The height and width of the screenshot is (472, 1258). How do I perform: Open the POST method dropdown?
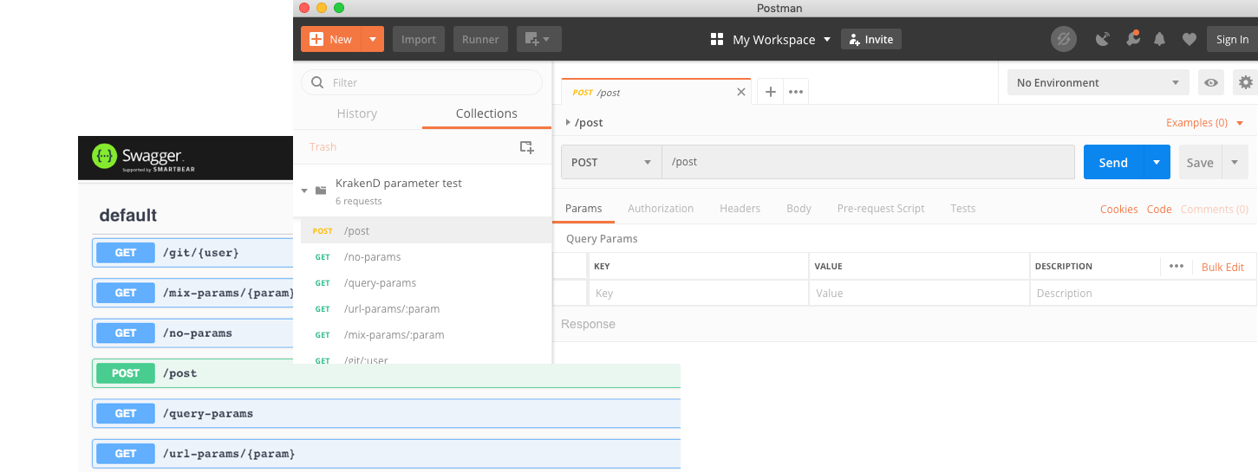(611, 162)
